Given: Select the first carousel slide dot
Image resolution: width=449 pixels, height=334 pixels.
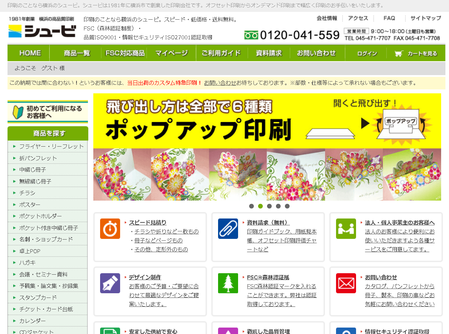Looking at the screenshot, I should [251, 206].
